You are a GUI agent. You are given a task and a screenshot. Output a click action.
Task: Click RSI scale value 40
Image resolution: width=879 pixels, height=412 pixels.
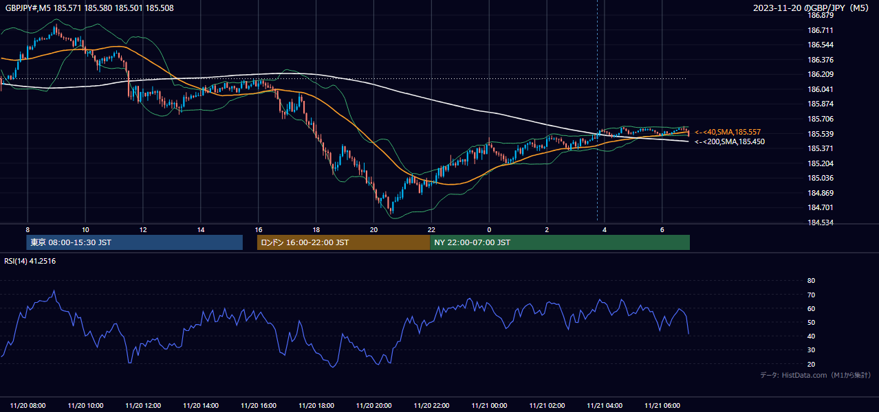tap(811, 336)
